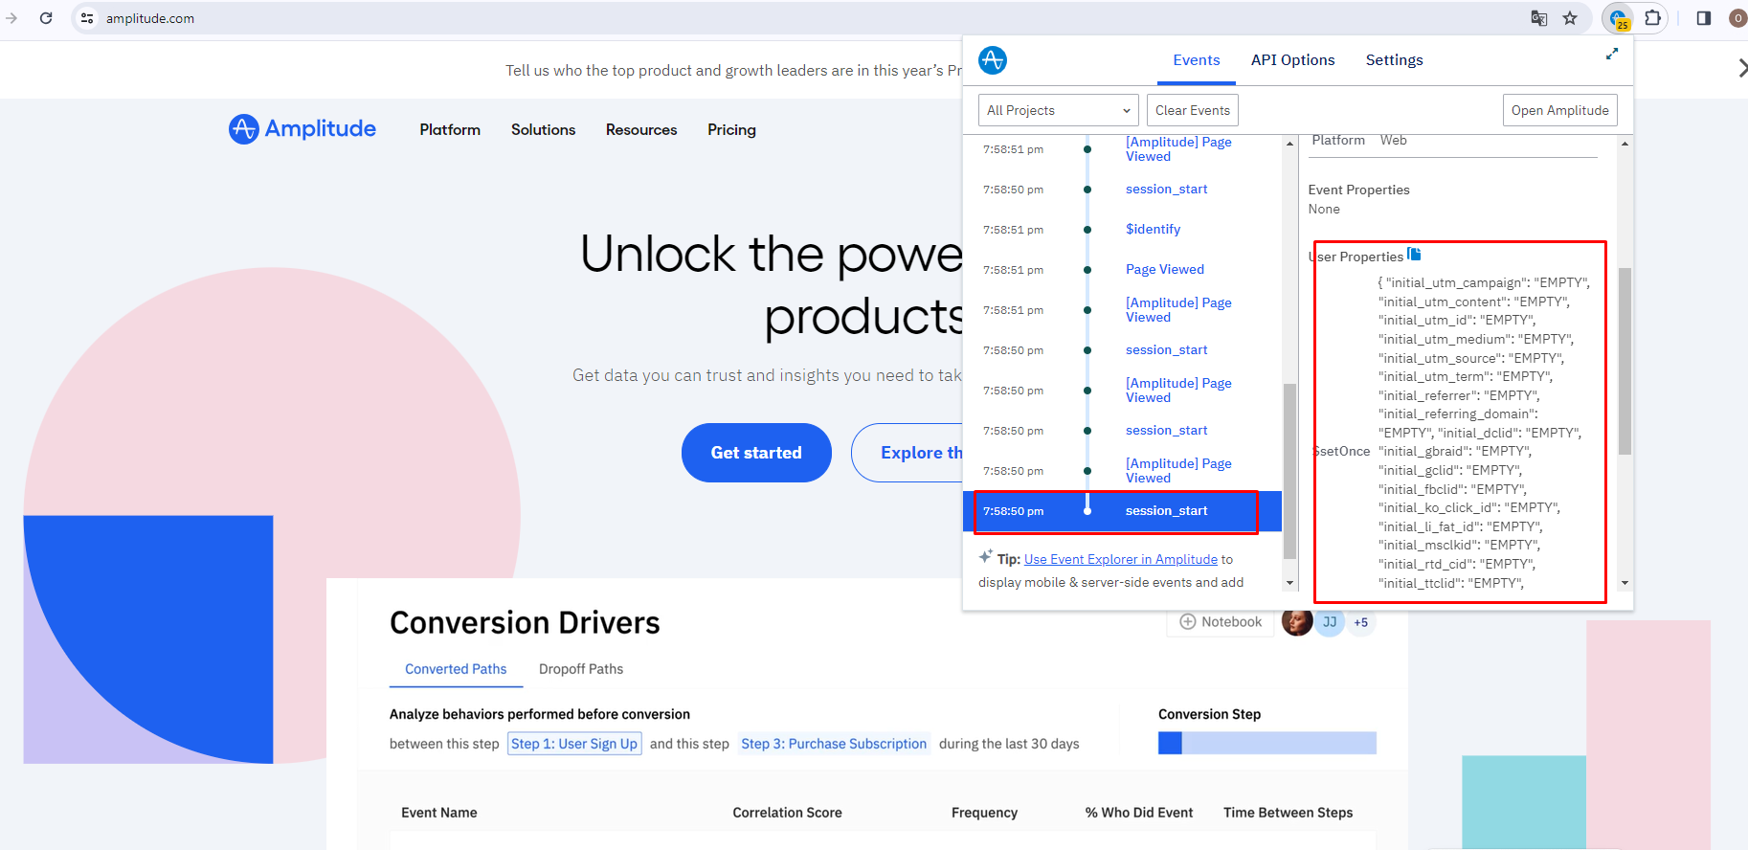Select the highlighted session_start event row

point(1122,511)
